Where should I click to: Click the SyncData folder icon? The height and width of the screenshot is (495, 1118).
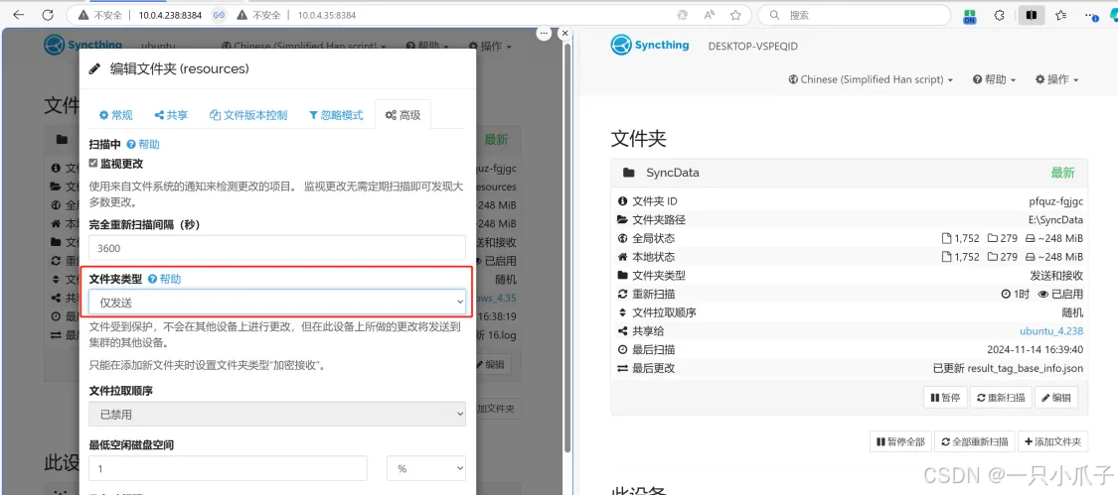coord(628,173)
